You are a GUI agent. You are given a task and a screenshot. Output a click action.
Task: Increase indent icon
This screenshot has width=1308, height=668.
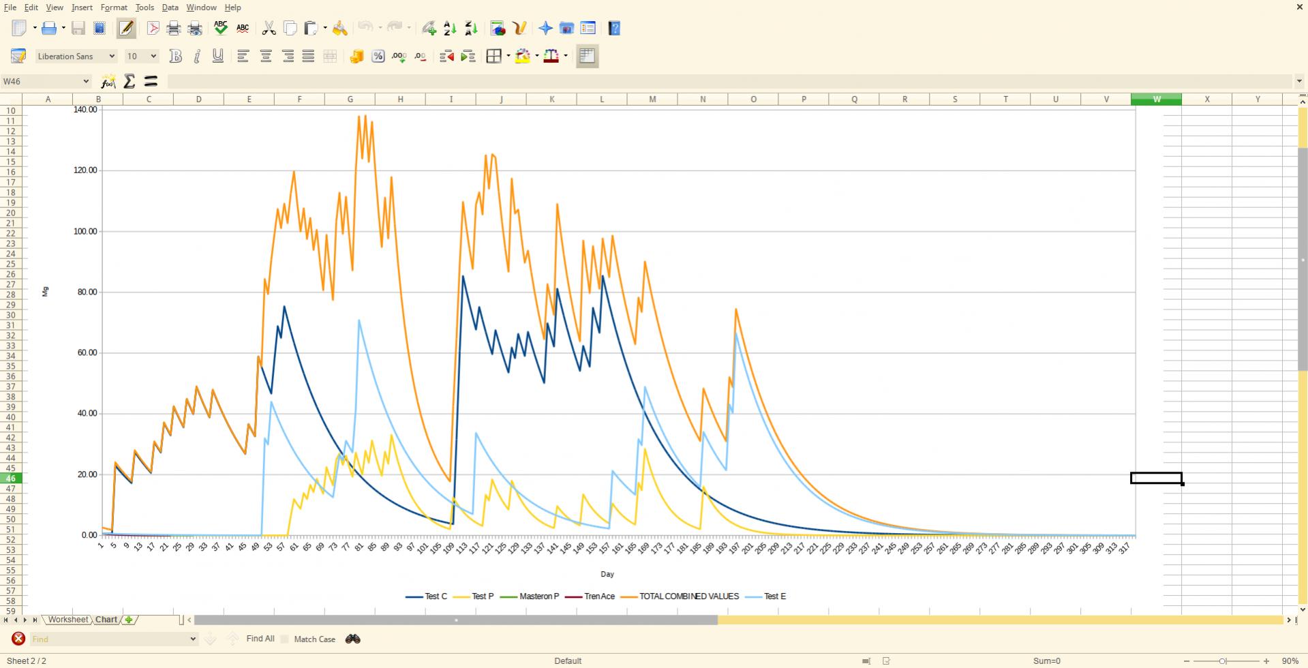[x=468, y=56]
